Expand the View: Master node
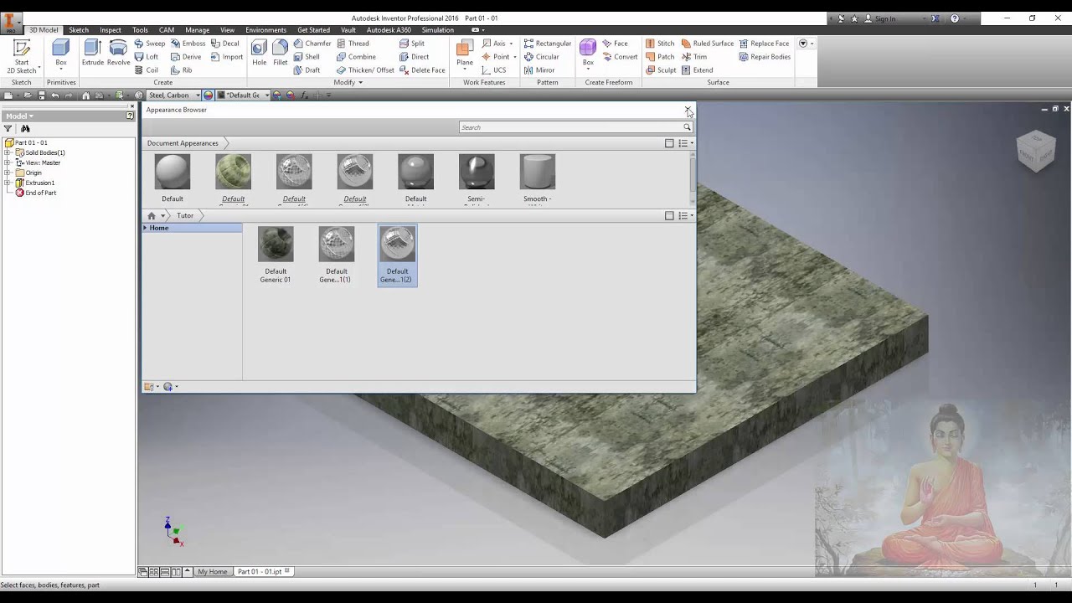This screenshot has height=603, width=1072. (8, 162)
